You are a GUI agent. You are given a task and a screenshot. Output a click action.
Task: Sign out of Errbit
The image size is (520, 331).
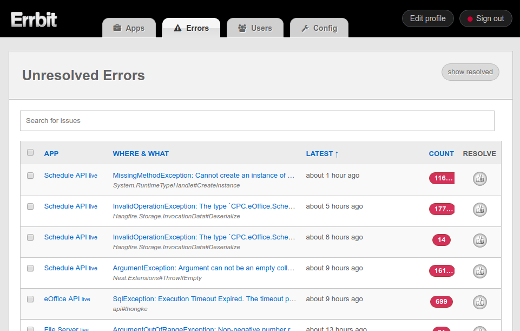[485, 18]
